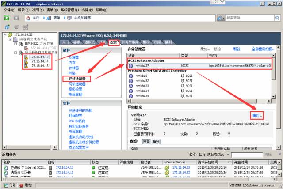The height and width of the screenshot is (189, 283).
Task: Select vmhba34 adapter icon
Action: pyautogui.click(x=131, y=91)
